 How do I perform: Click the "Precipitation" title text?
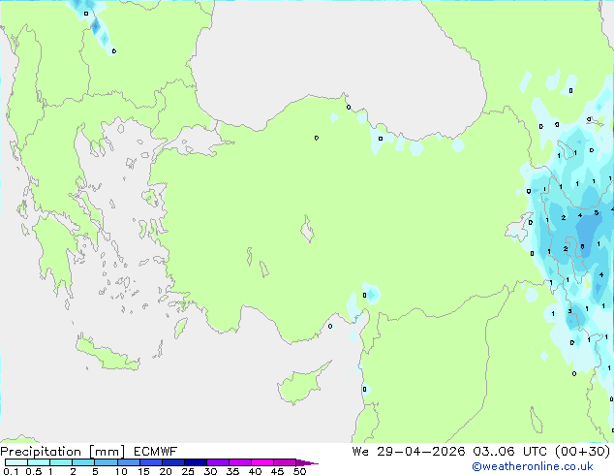coord(41,452)
